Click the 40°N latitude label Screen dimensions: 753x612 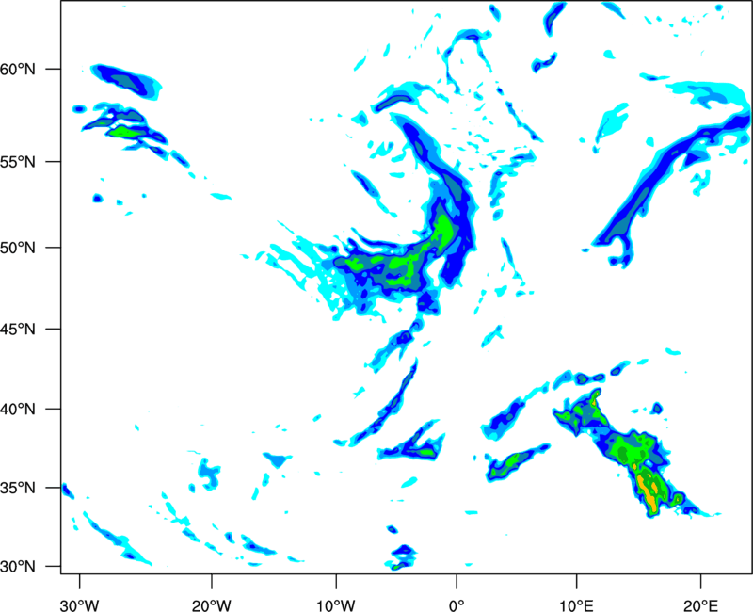[18, 410]
